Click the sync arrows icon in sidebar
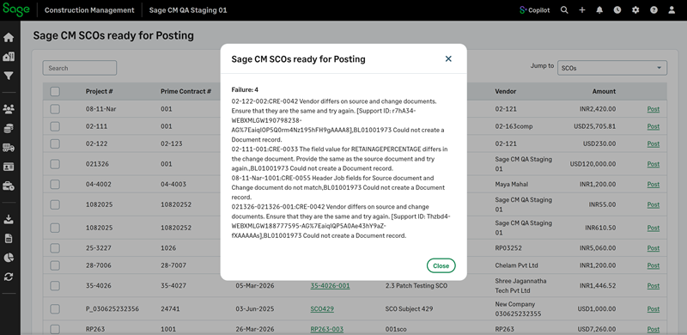This screenshot has height=335, width=687. 9,277
